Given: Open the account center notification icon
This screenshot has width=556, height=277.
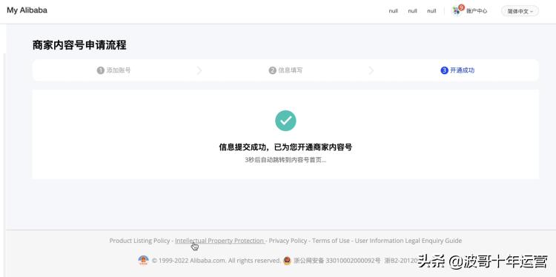Looking at the screenshot, I should [457, 10].
